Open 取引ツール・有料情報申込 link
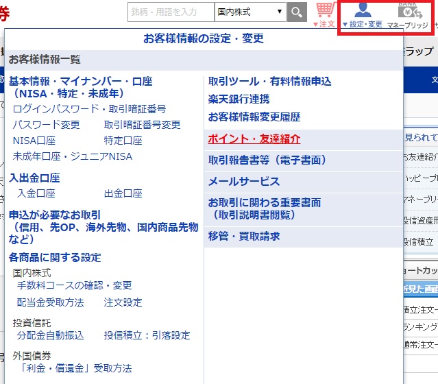 [x=269, y=82]
